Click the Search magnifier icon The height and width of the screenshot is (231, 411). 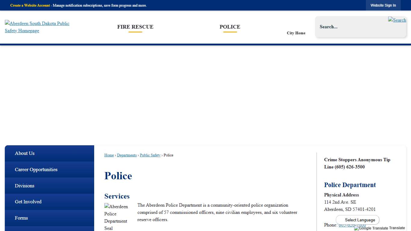(397, 20)
